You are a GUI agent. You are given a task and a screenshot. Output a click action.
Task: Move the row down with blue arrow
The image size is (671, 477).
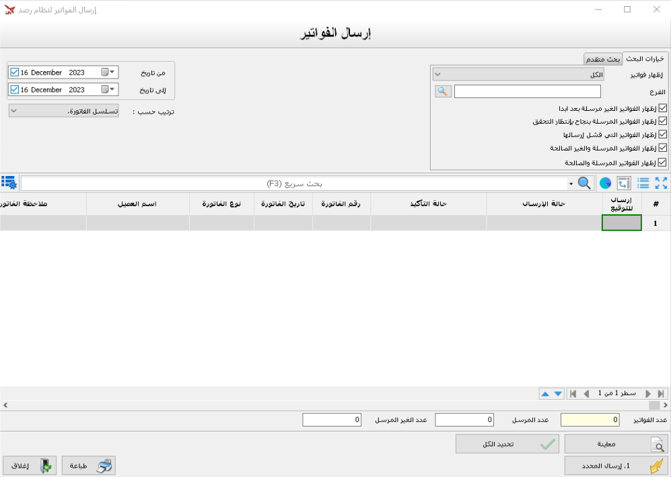click(558, 394)
